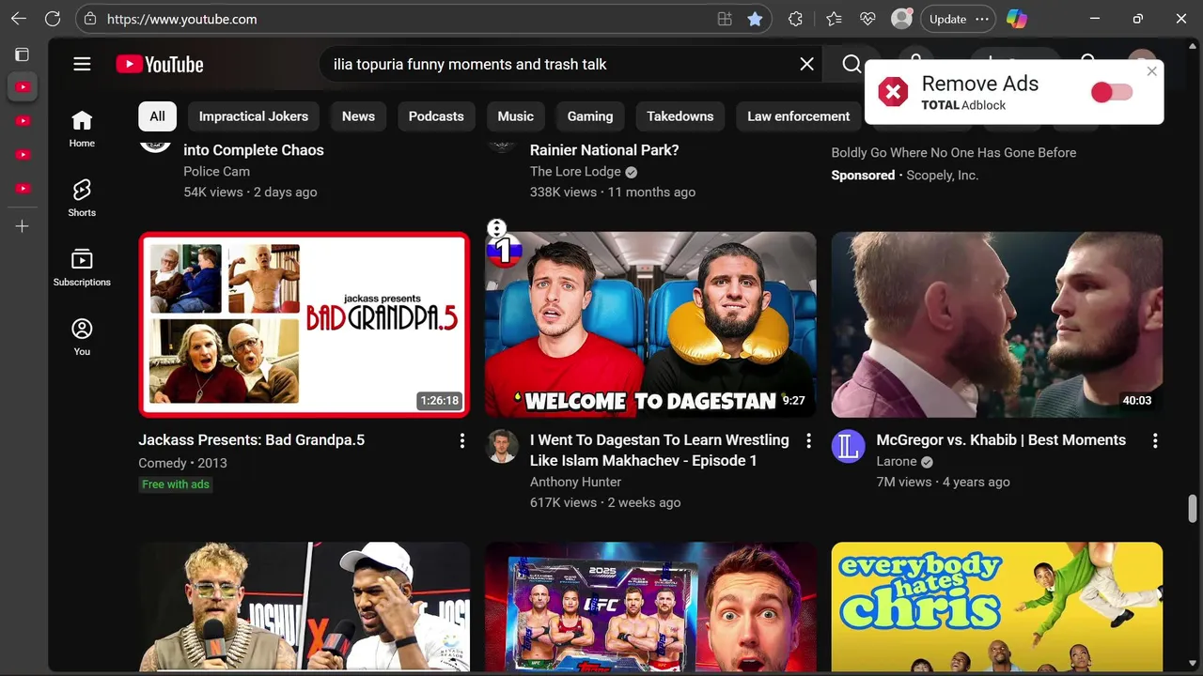
Task: Open the YouTube hamburger guide menu
Action: click(x=82, y=64)
